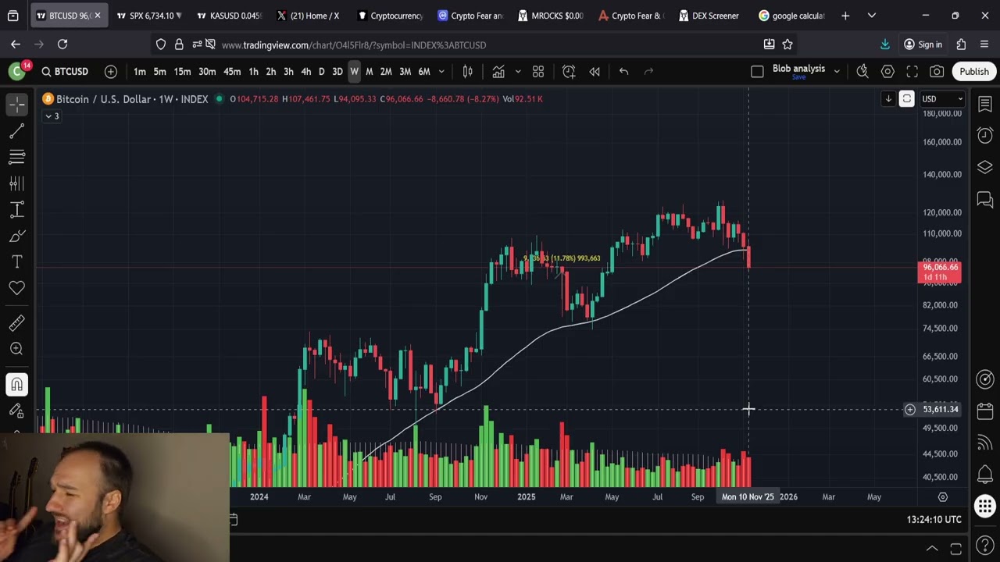This screenshot has width=1000, height=562.
Task: Select the trend line drawing tool
Action: coord(16,130)
